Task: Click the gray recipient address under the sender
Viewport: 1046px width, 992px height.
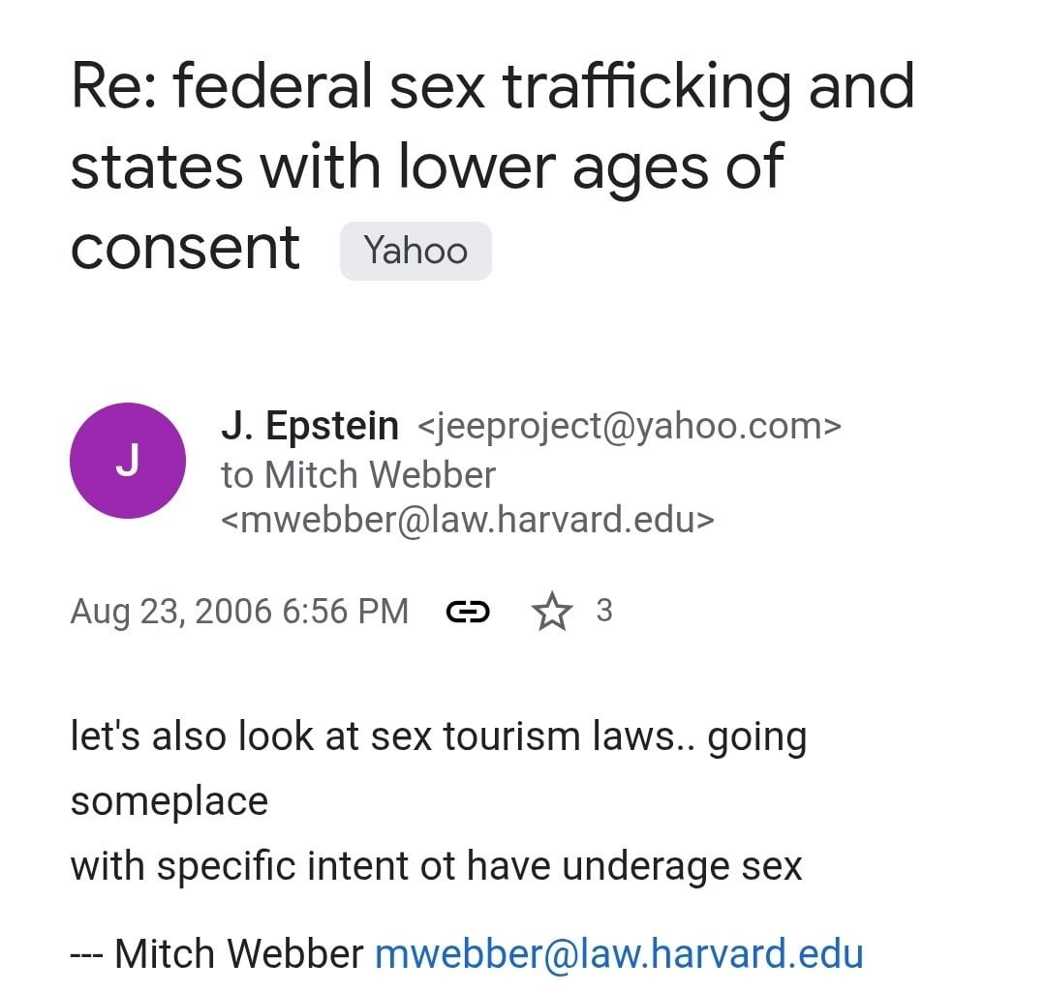Action: point(468,521)
